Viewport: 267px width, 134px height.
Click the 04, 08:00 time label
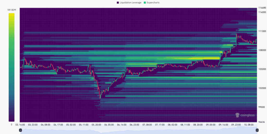(45, 125)
